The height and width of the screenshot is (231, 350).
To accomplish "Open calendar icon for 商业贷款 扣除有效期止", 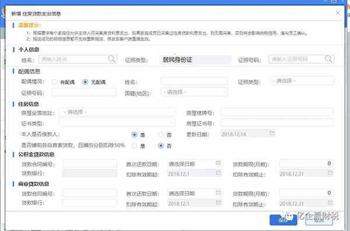I will (330, 202).
